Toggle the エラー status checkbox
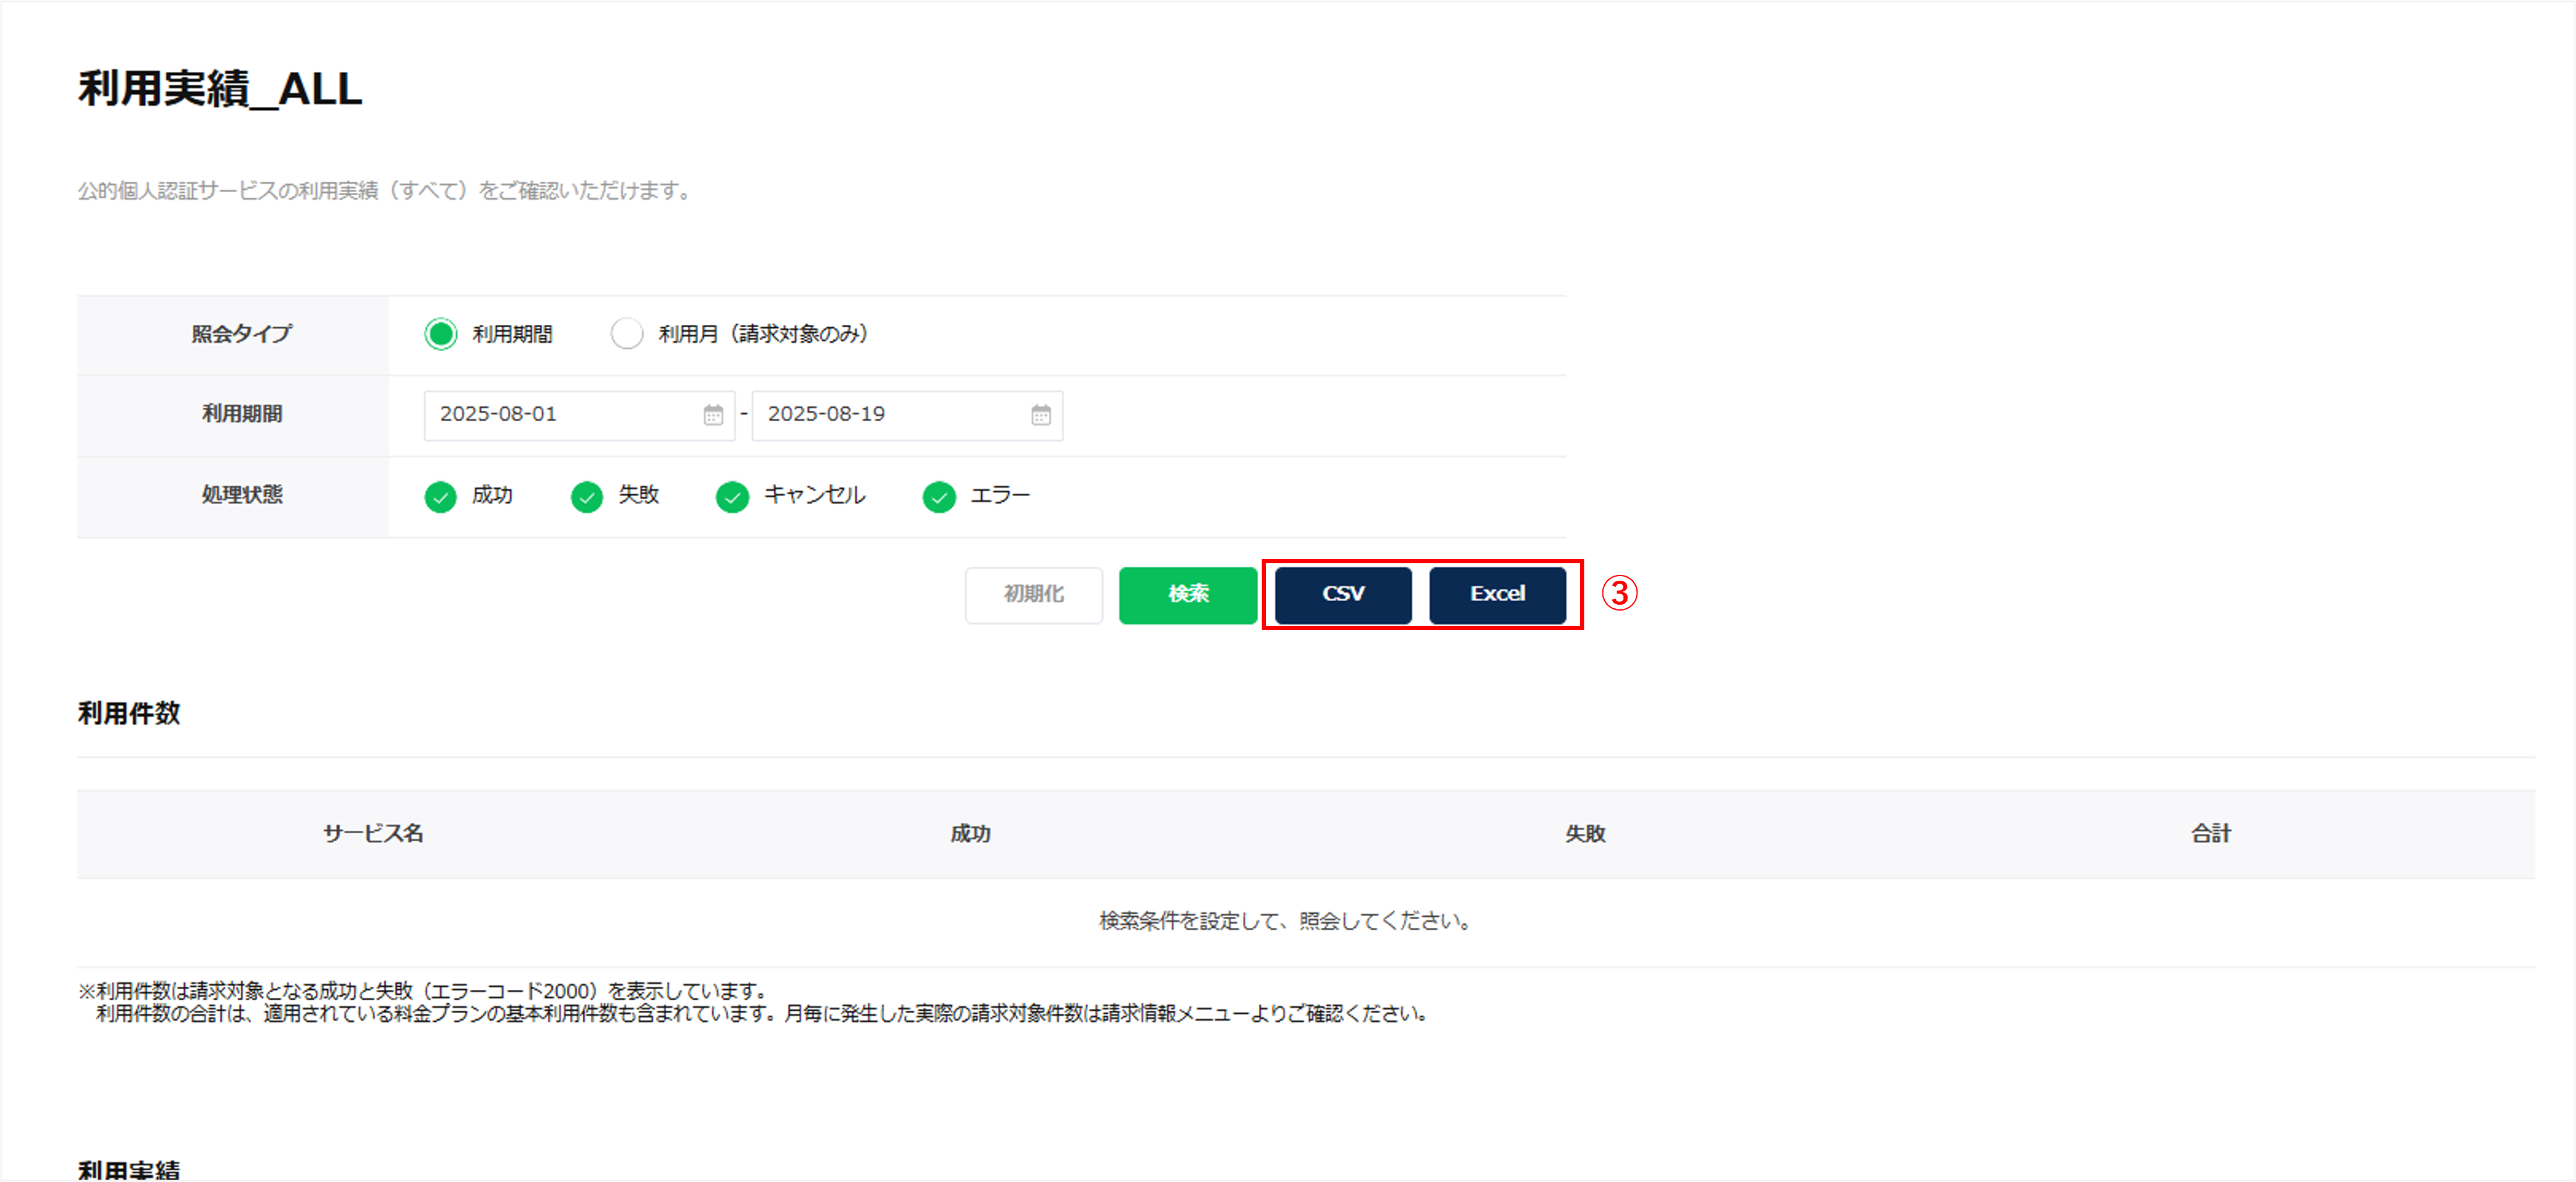Image resolution: width=2576 pixels, height=1182 pixels. [939, 496]
